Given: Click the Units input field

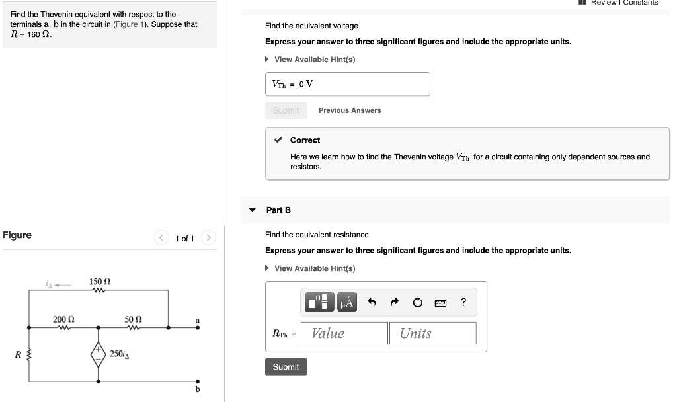Looking at the screenshot, I should coord(432,333).
